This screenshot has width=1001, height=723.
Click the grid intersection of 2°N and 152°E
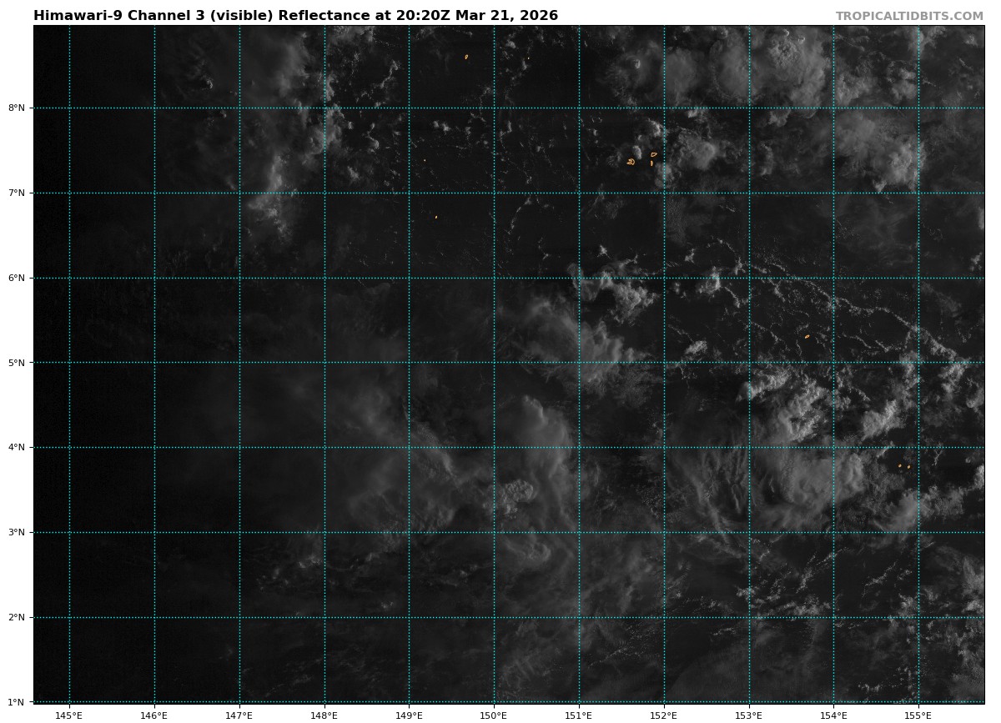[x=664, y=618]
